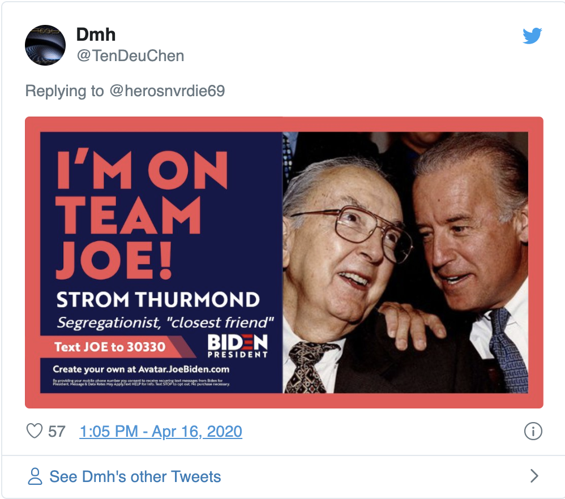The image size is (565, 499).
Task: Click the Twitter bird logo
Action: [532, 36]
